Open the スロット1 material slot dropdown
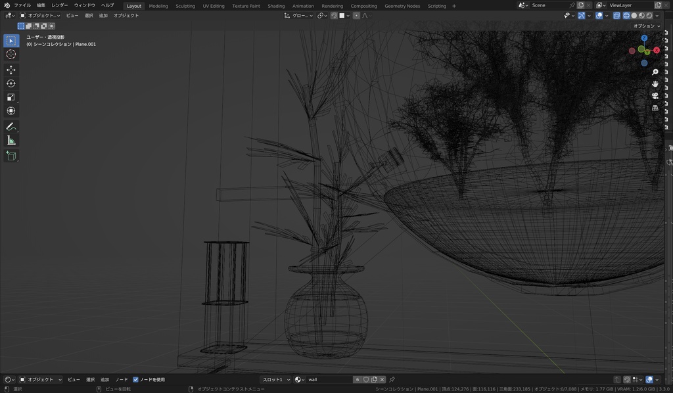The height and width of the screenshot is (393, 673). click(x=275, y=380)
